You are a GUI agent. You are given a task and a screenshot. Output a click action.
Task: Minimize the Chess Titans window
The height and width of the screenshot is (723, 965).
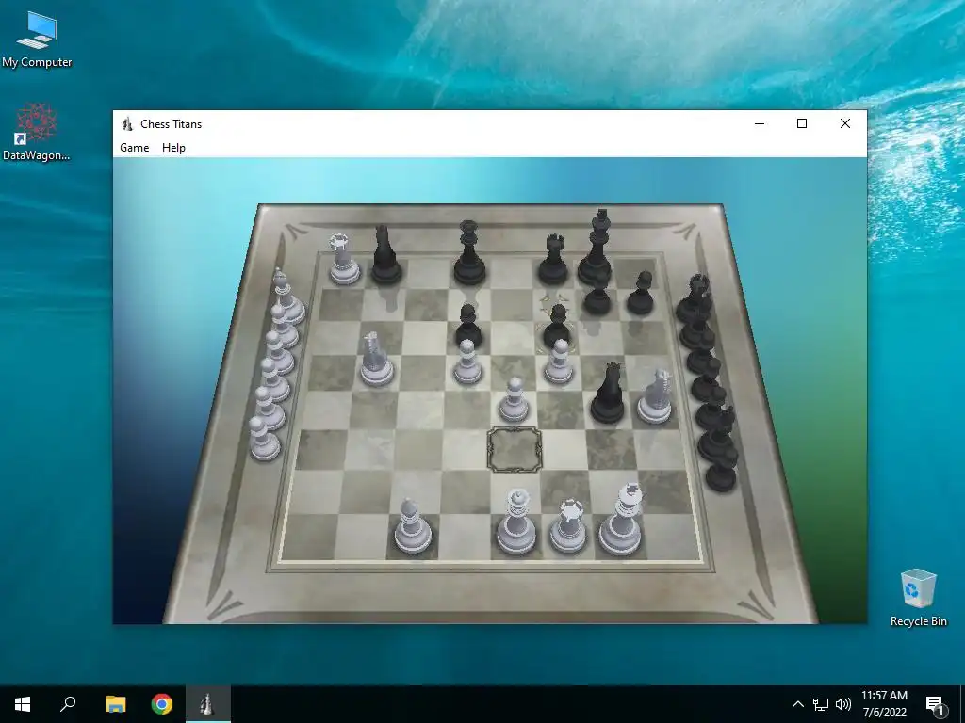(760, 123)
